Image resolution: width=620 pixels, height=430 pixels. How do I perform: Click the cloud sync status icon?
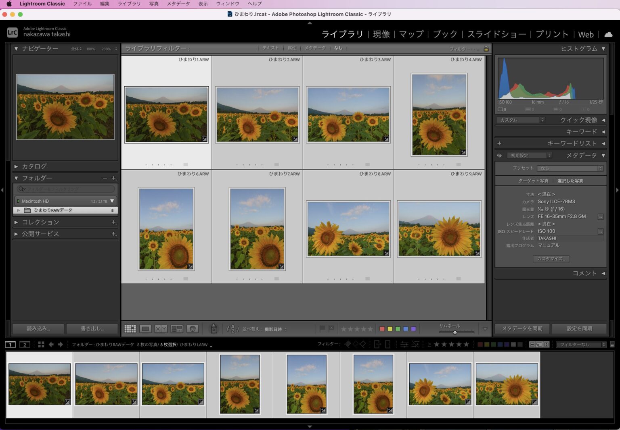[608, 34]
